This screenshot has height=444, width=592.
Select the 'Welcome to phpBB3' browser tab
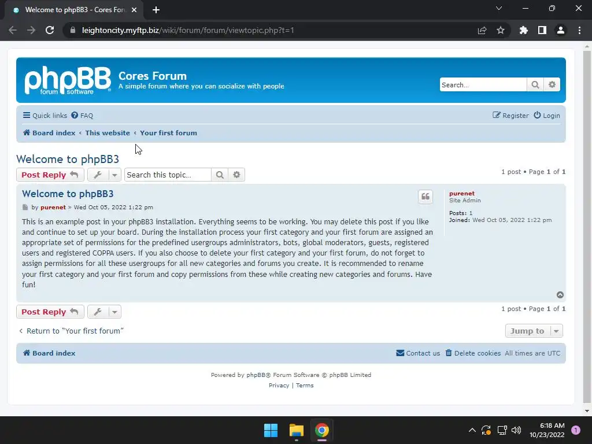click(x=75, y=10)
